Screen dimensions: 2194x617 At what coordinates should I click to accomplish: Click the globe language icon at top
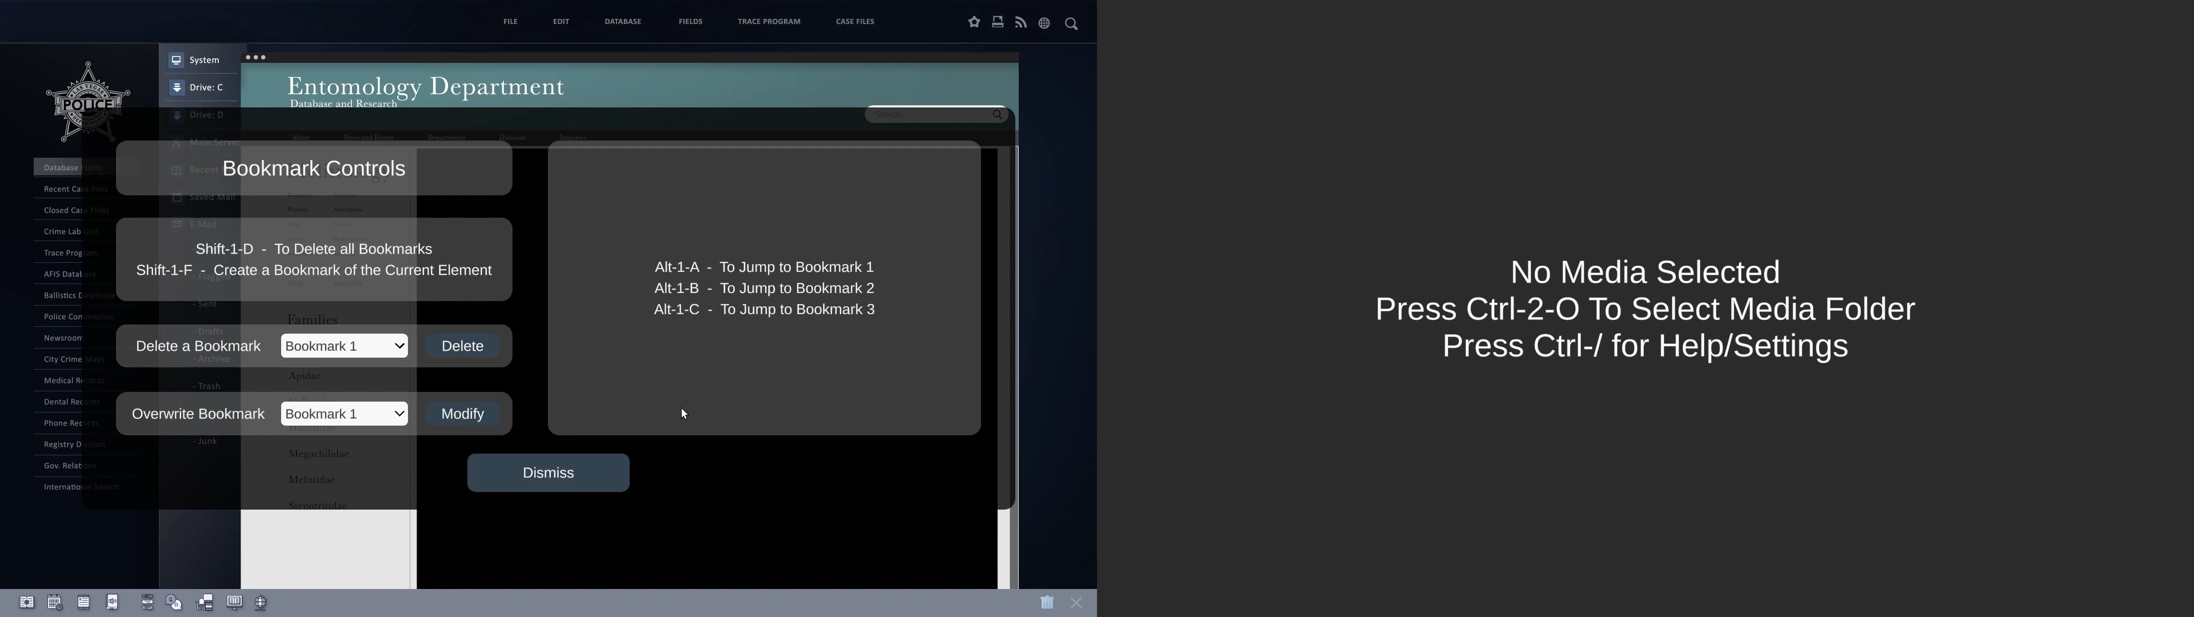[1044, 24]
